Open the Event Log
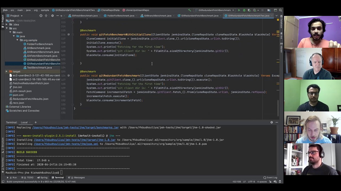Image resolution: width=341 pixels, height=191 pixels. tap(270, 177)
